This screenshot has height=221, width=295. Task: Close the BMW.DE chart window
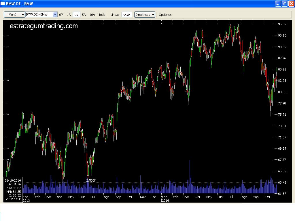(x=291, y=3)
